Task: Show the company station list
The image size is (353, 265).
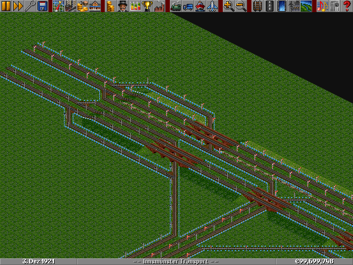Action: pyautogui.click(x=94, y=6)
